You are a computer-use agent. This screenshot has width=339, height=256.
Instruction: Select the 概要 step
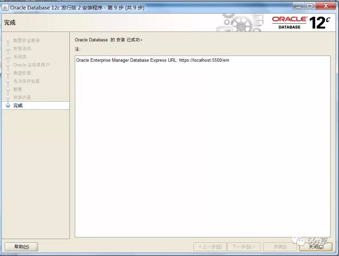pyautogui.click(x=18, y=89)
